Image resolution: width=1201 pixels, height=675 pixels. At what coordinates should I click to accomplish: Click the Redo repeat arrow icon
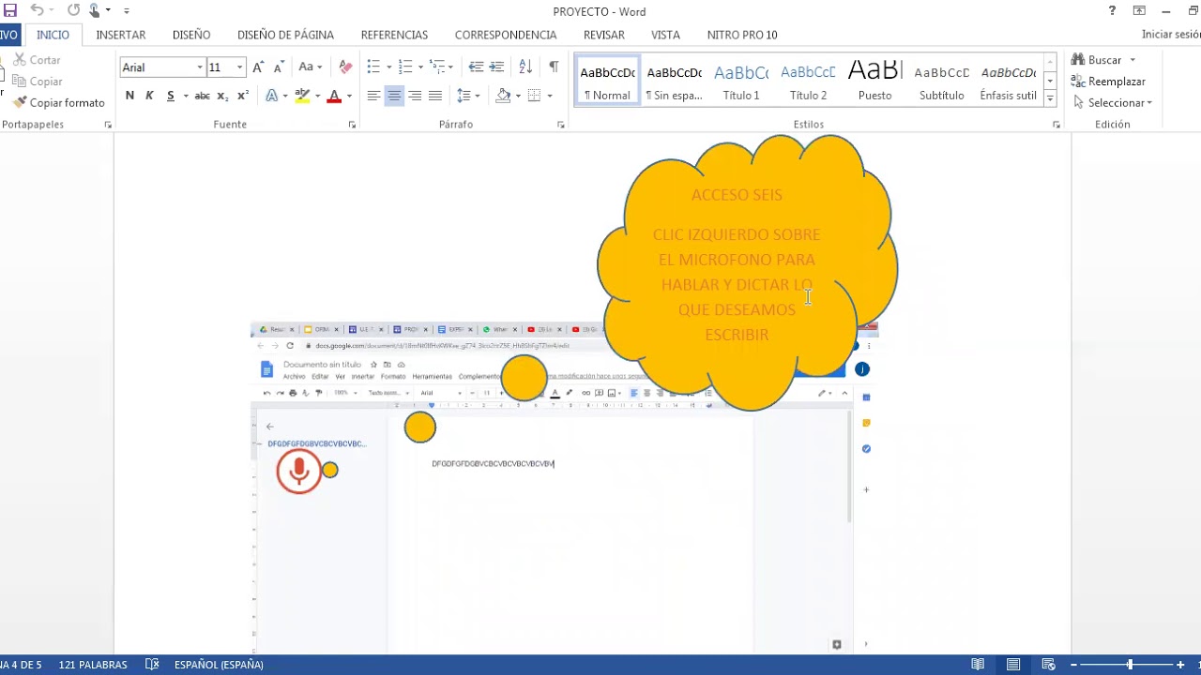pyautogui.click(x=73, y=10)
